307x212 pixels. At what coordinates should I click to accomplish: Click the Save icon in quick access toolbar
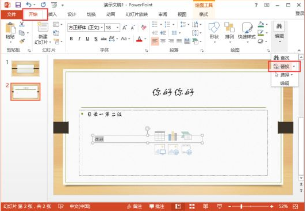tap(18, 5)
